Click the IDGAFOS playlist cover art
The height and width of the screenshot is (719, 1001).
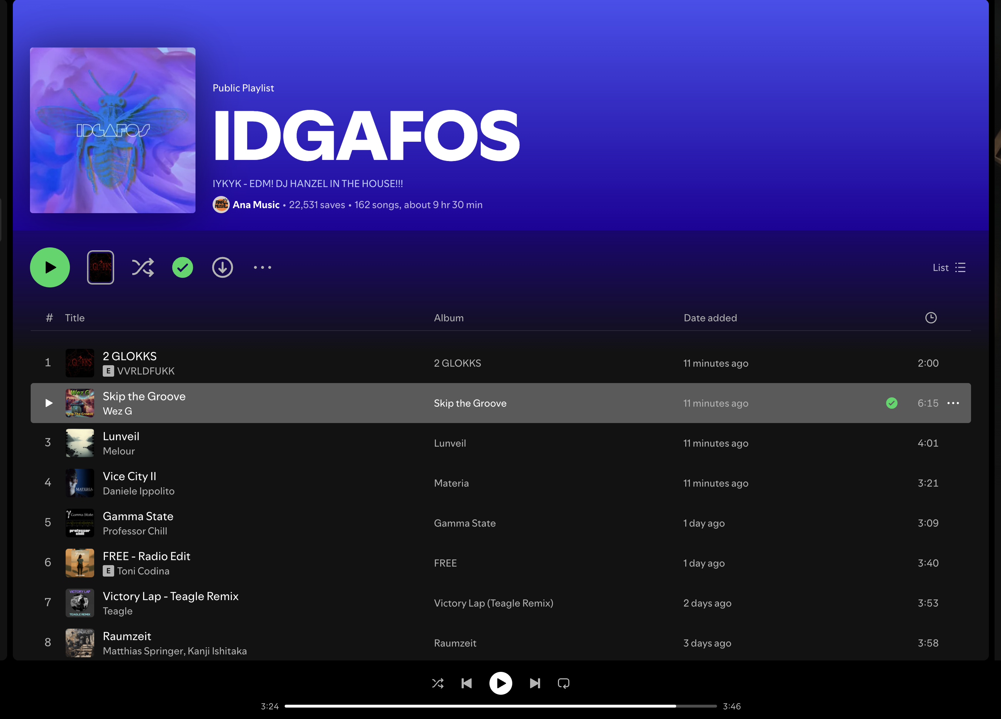click(x=112, y=130)
